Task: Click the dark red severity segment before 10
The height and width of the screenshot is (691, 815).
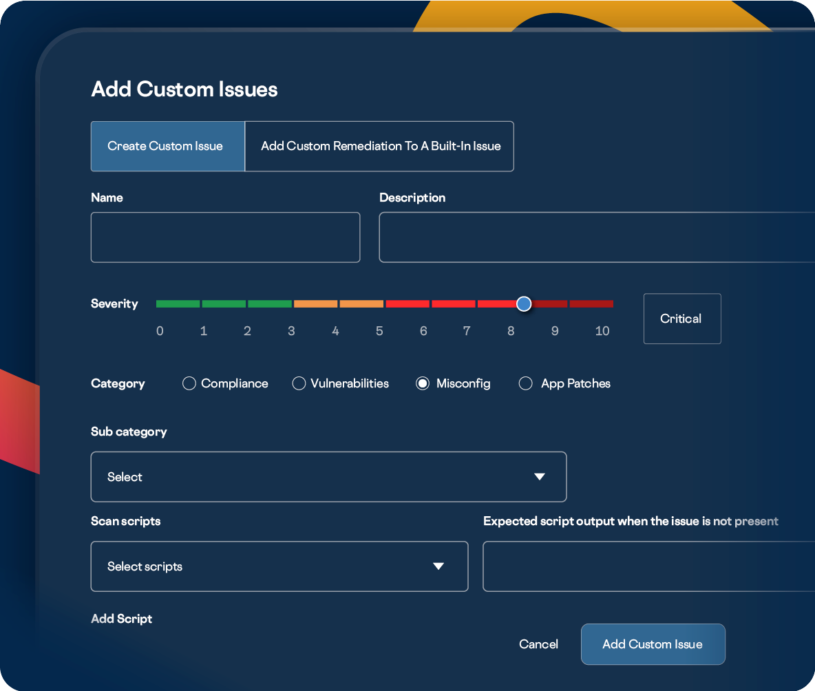Action: click(591, 304)
